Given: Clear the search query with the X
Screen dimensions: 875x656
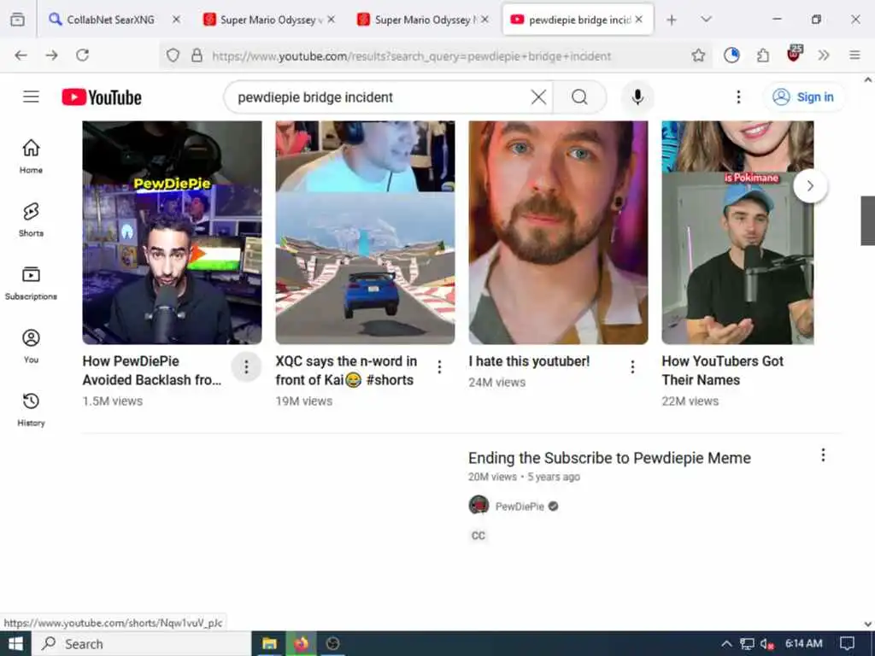Looking at the screenshot, I should coord(538,97).
